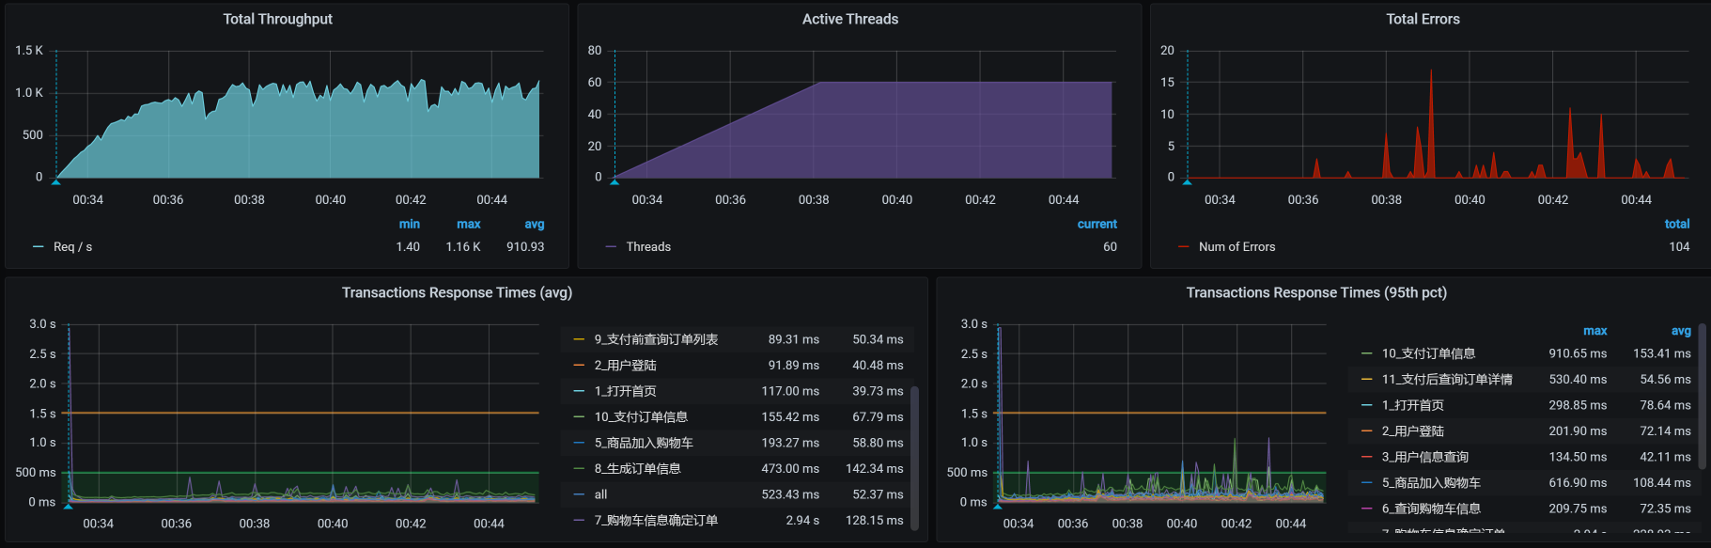
Task: Click the Req / s legend color line icon
Action: [x=39, y=247]
